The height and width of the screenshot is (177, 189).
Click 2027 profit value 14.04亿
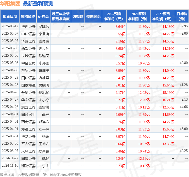click(x=168, y=71)
